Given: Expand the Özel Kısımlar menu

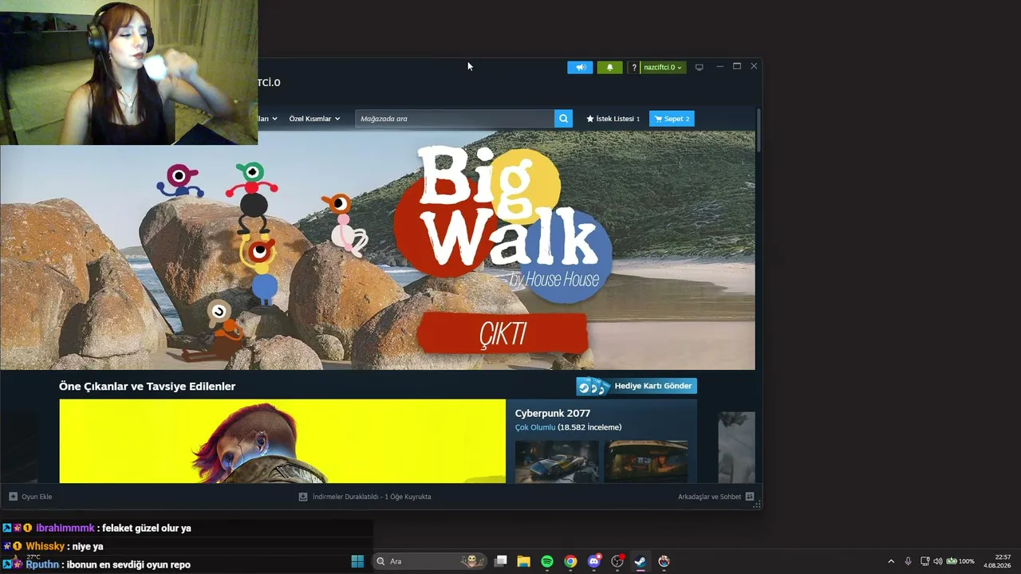Looking at the screenshot, I should click(314, 119).
